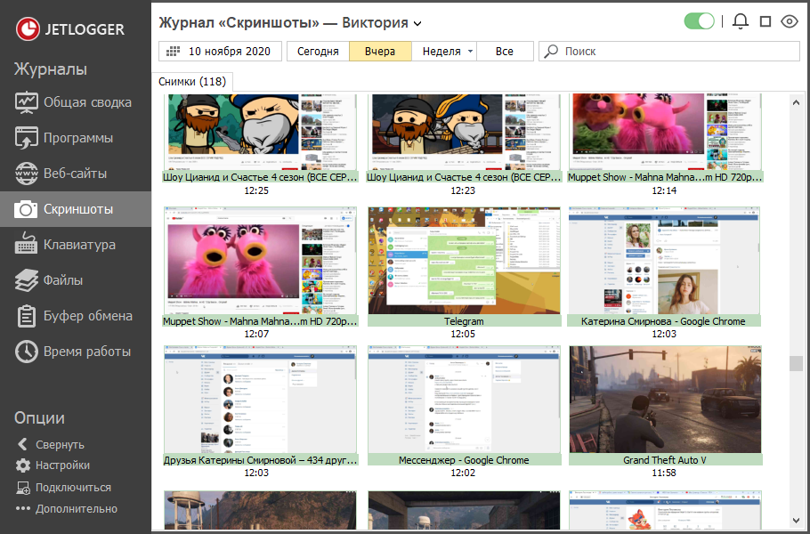Open Буфер обмена clipboard icon
This screenshot has height=534, width=810.
tap(27, 316)
